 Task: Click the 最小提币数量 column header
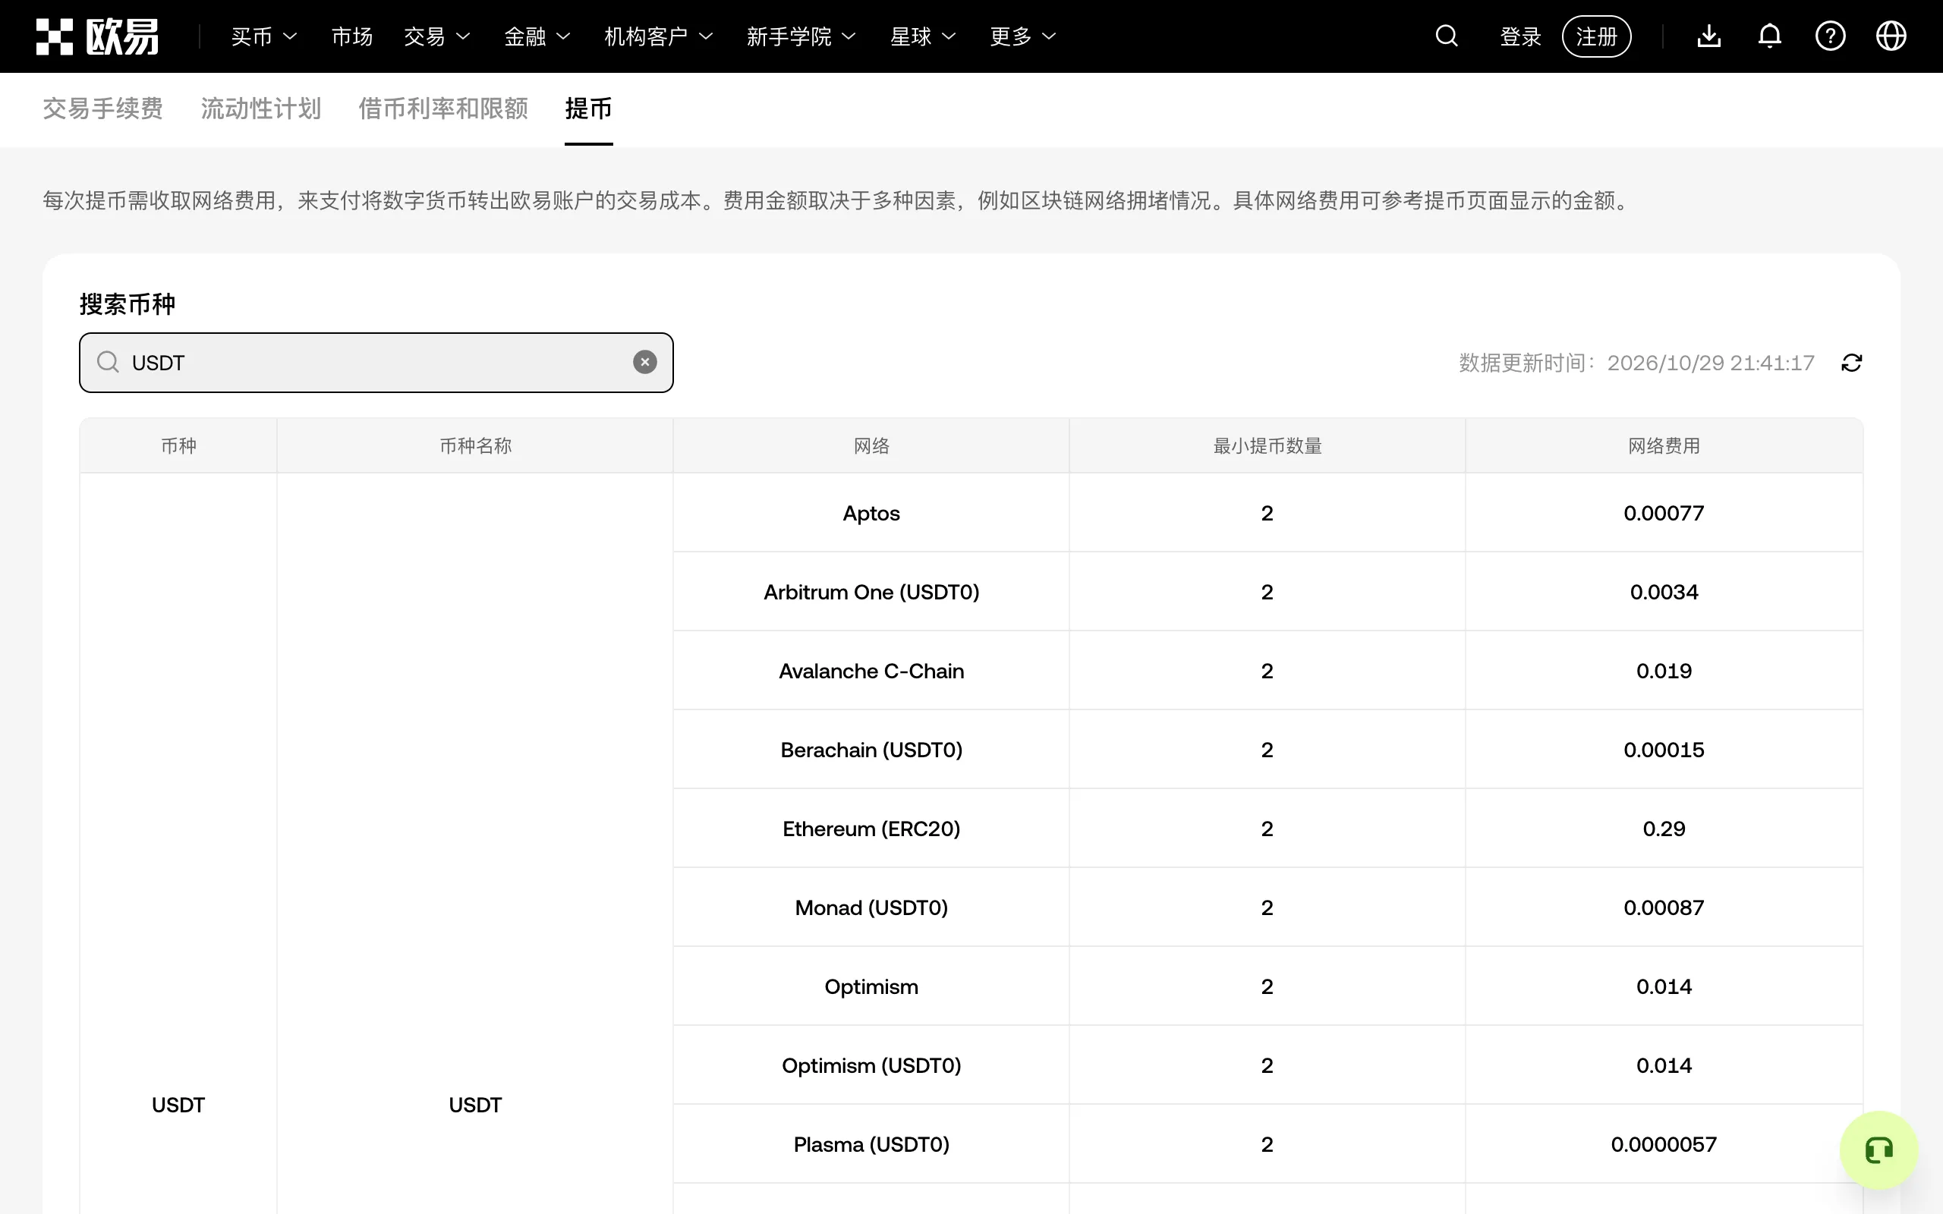[1267, 445]
